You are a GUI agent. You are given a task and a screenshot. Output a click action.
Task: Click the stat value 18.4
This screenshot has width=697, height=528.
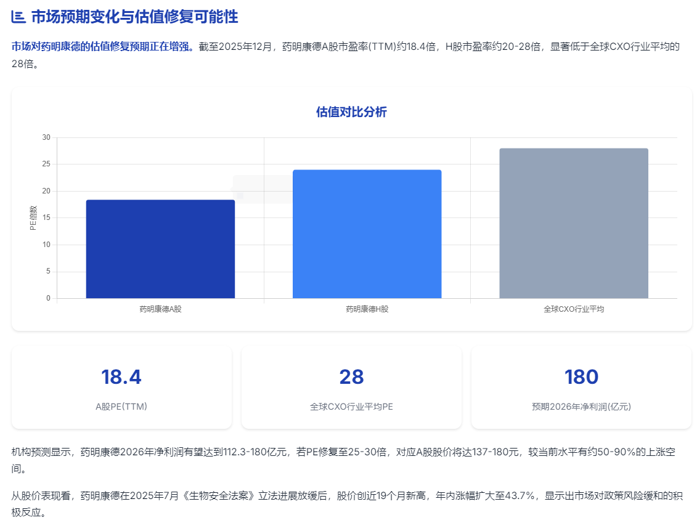[121, 377]
